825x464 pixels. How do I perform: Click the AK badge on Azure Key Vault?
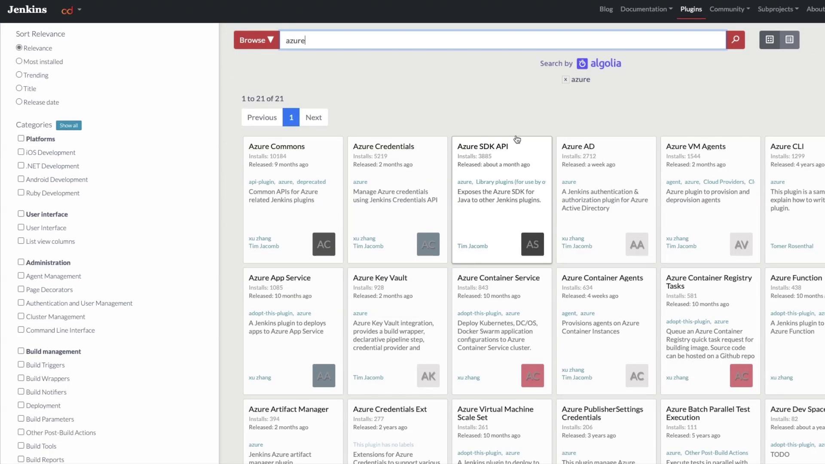[x=428, y=376]
